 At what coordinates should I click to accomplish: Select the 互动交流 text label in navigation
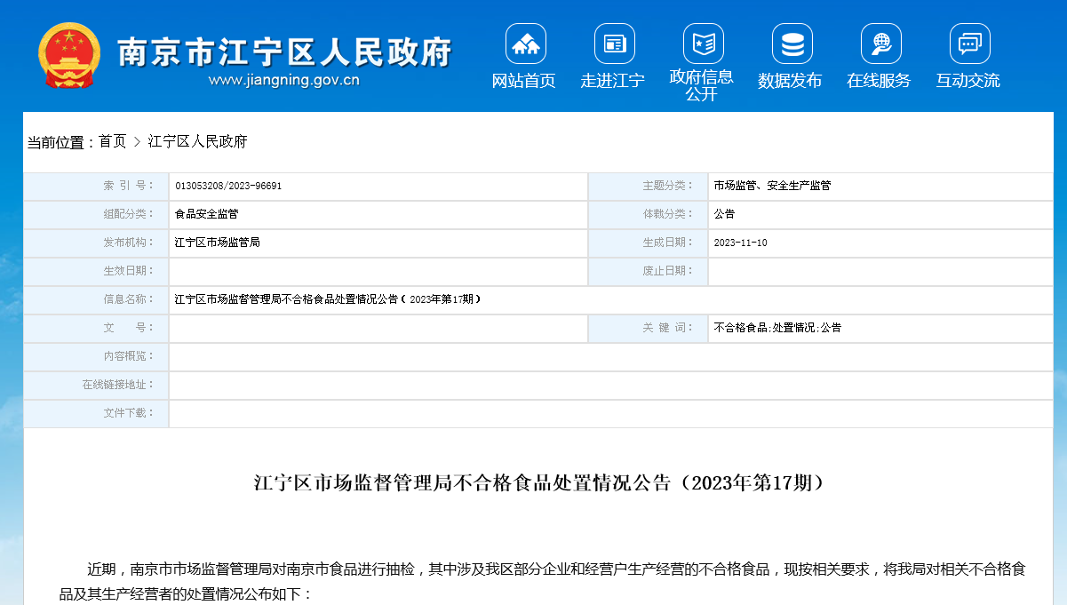[x=967, y=81]
